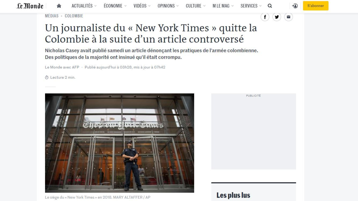This screenshot has height=201, width=358.
Task: Click the New York Times building photo
Action: click(x=120, y=143)
